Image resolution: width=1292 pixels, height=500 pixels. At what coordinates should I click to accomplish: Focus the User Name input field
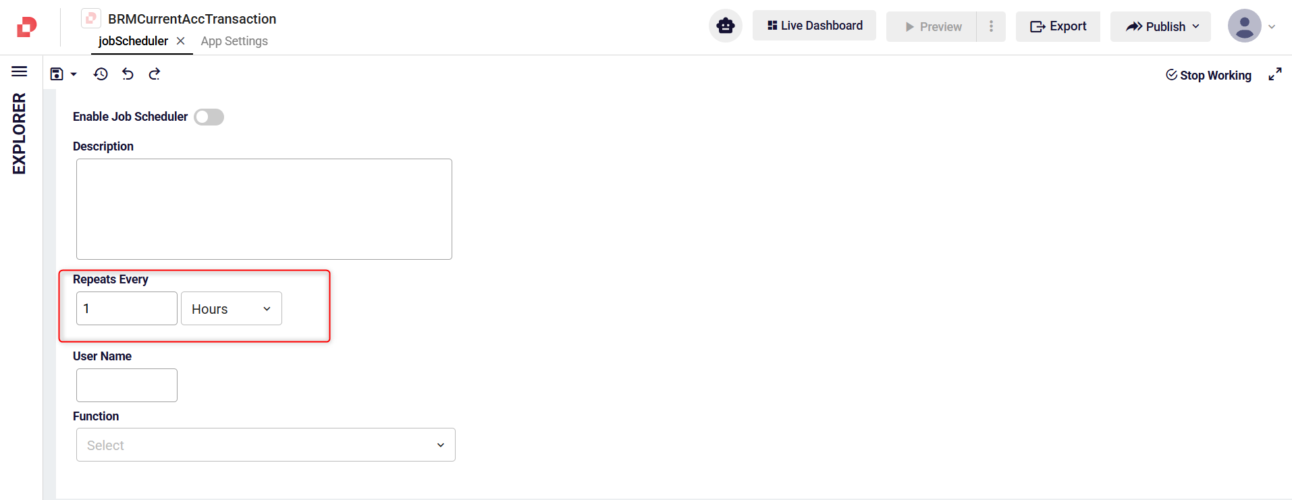click(x=127, y=385)
